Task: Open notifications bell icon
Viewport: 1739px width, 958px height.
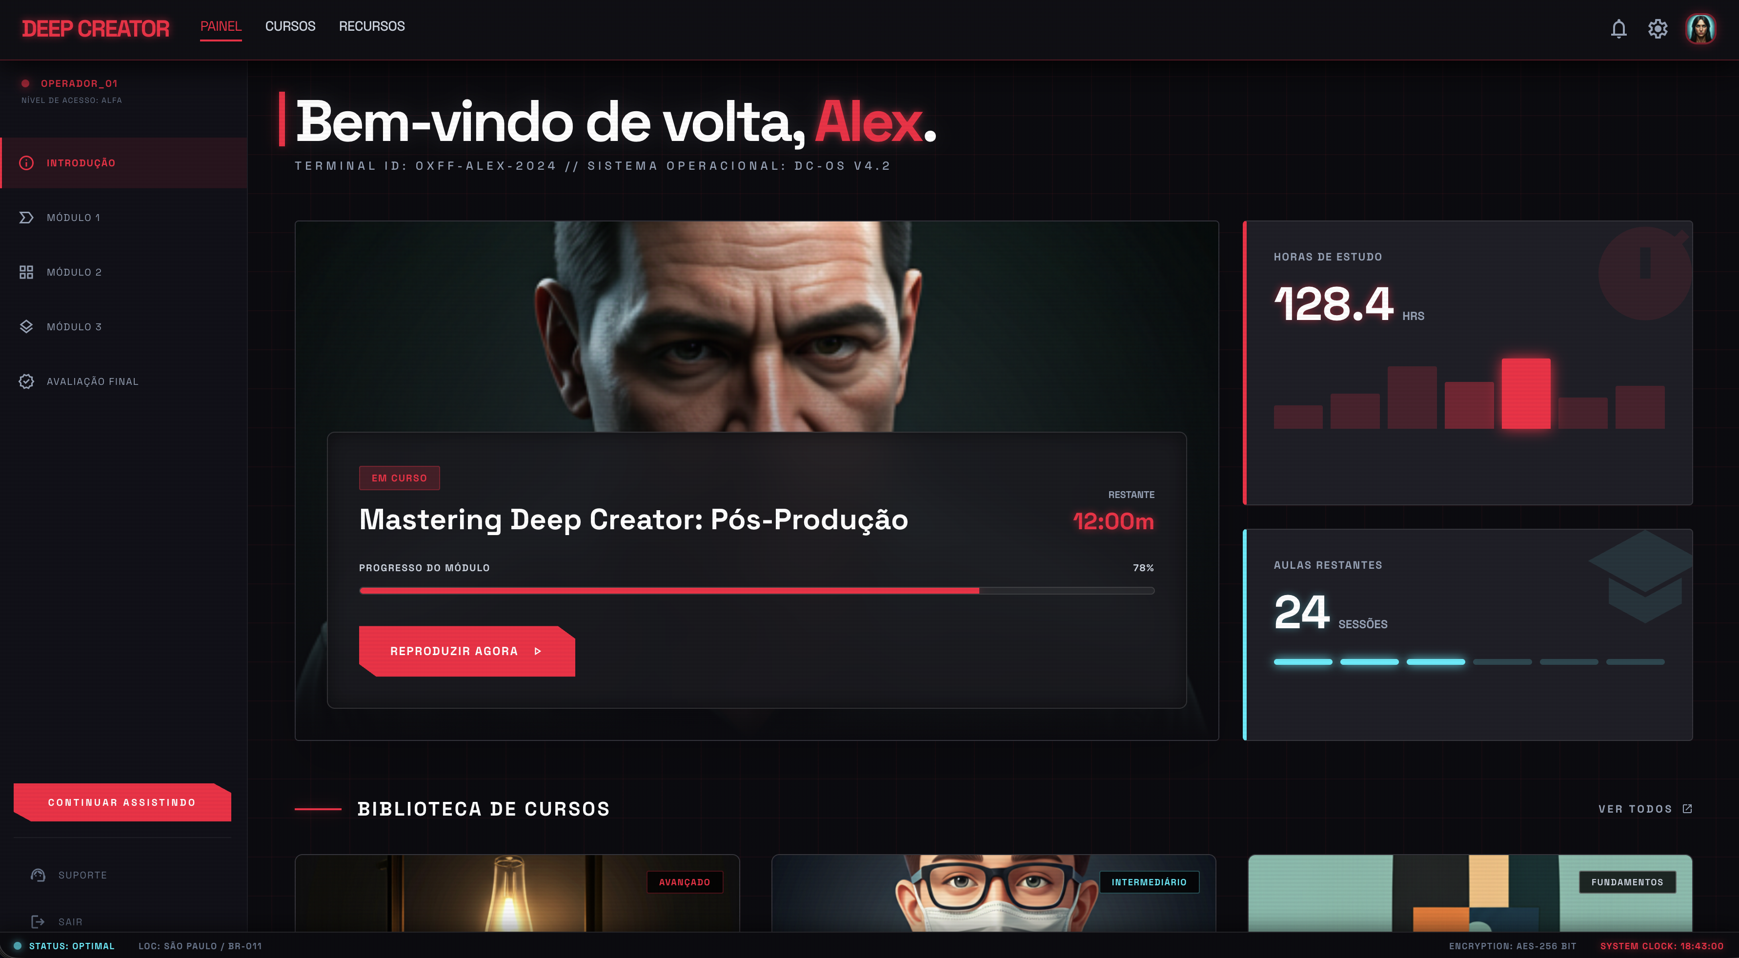Action: click(x=1618, y=28)
